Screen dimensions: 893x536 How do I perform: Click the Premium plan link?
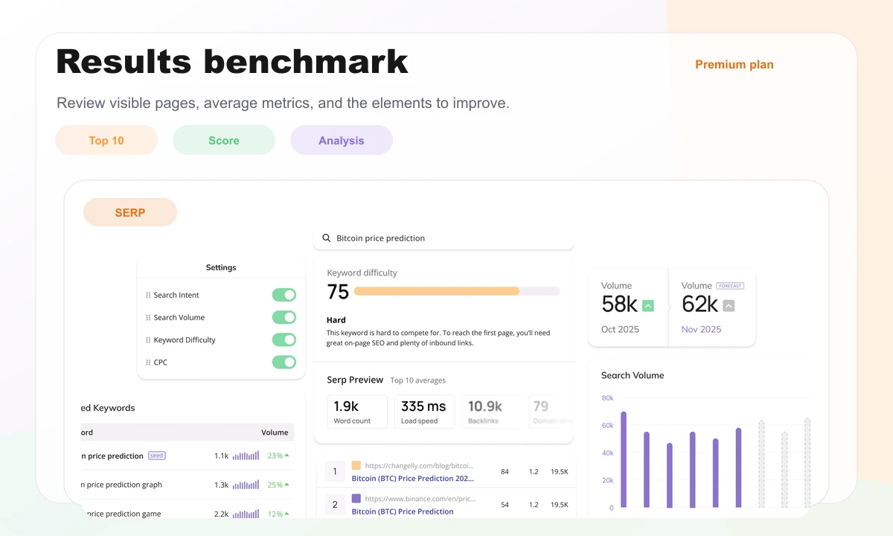click(734, 65)
